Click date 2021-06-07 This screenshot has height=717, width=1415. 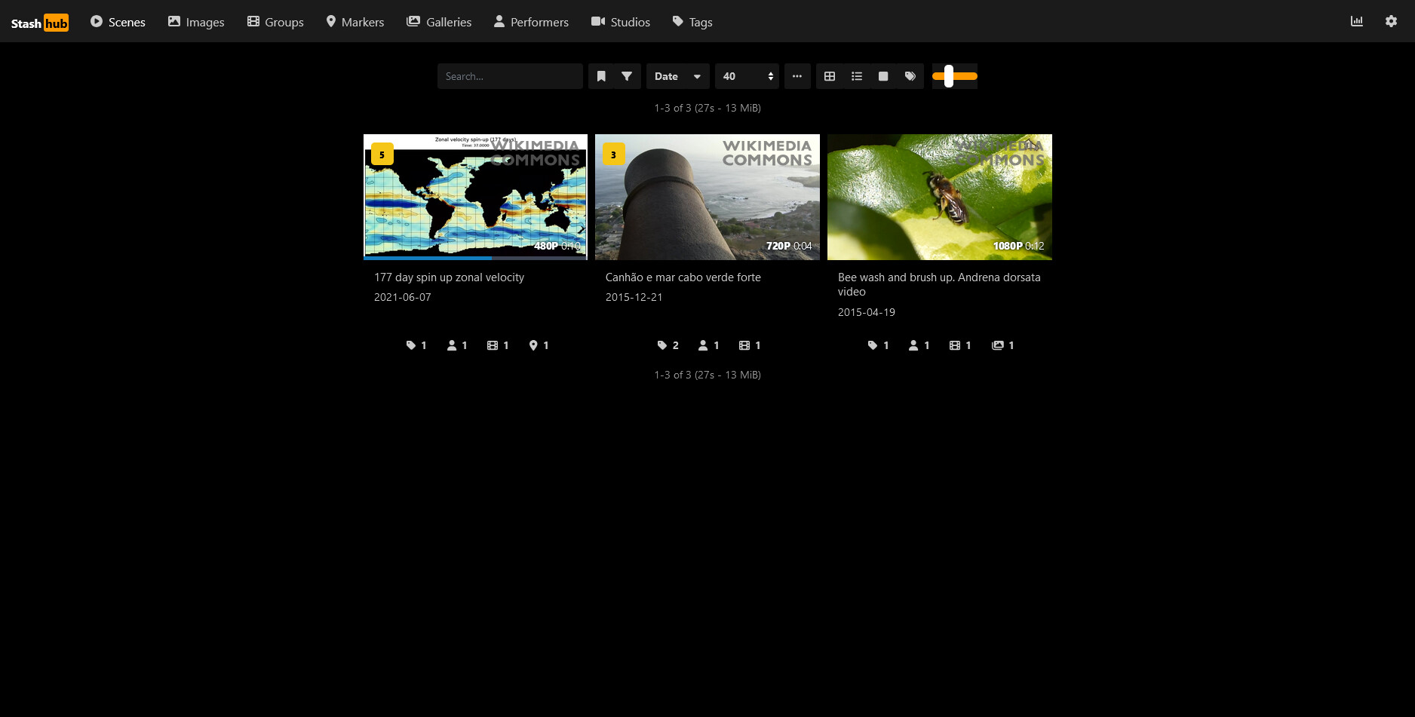pyautogui.click(x=403, y=297)
